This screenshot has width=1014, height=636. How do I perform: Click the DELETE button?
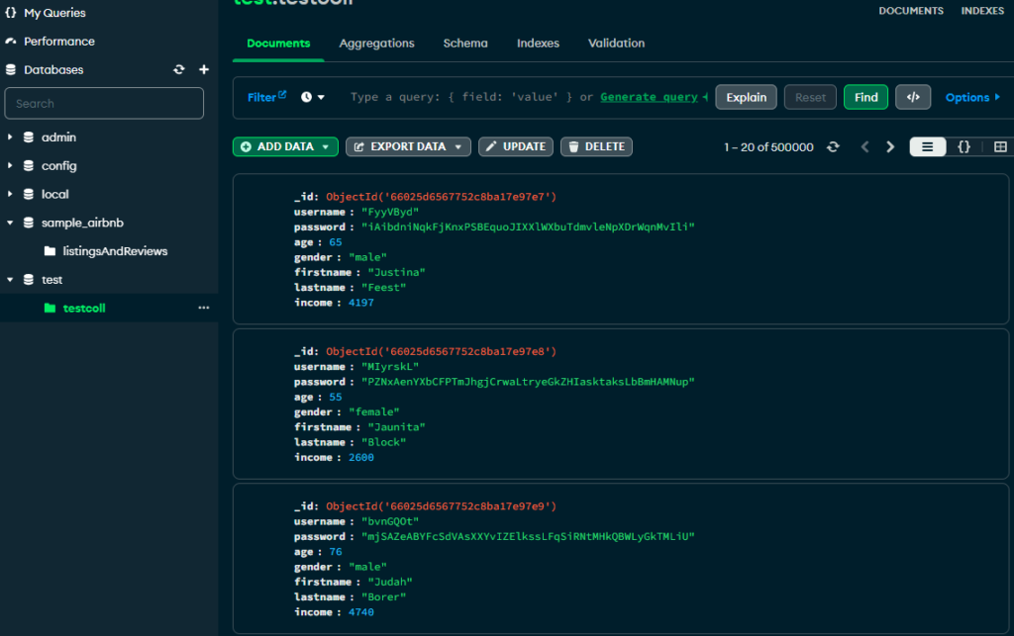[x=596, y=146]
